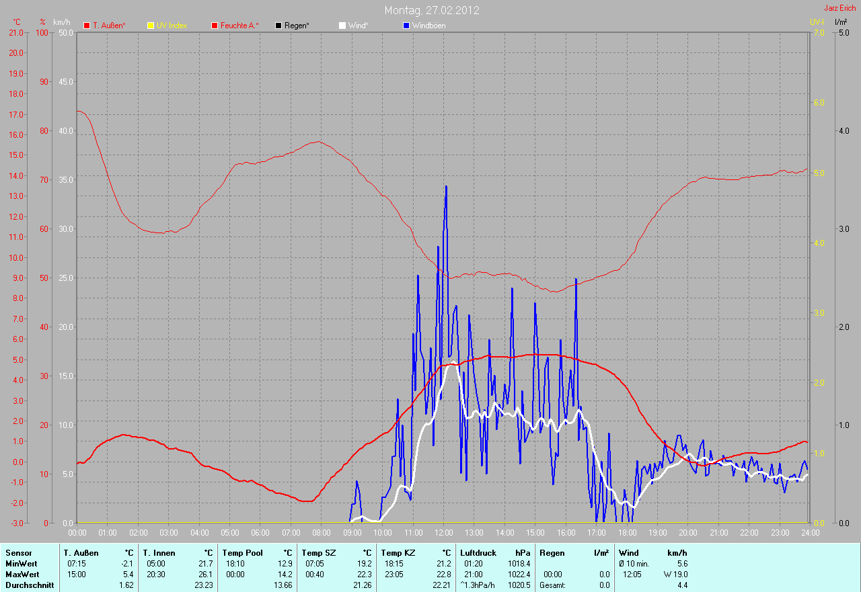Click the T. Außen maximum value '5.4'
861x592 pixels.
pos(128,575)
